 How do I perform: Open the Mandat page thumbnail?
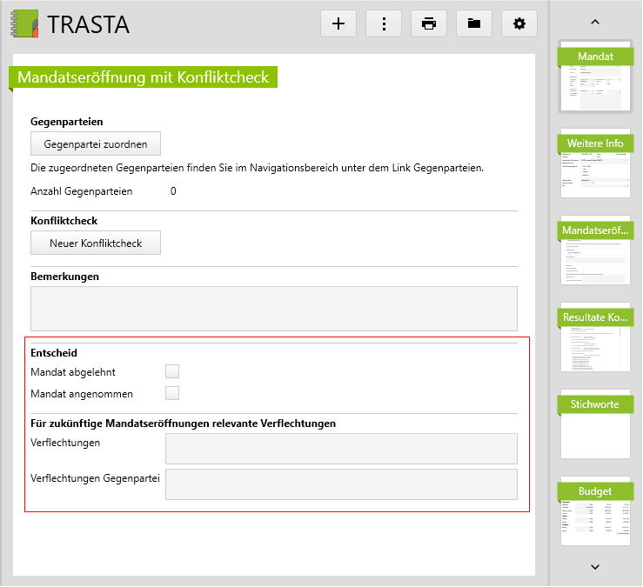coord(595,77)
